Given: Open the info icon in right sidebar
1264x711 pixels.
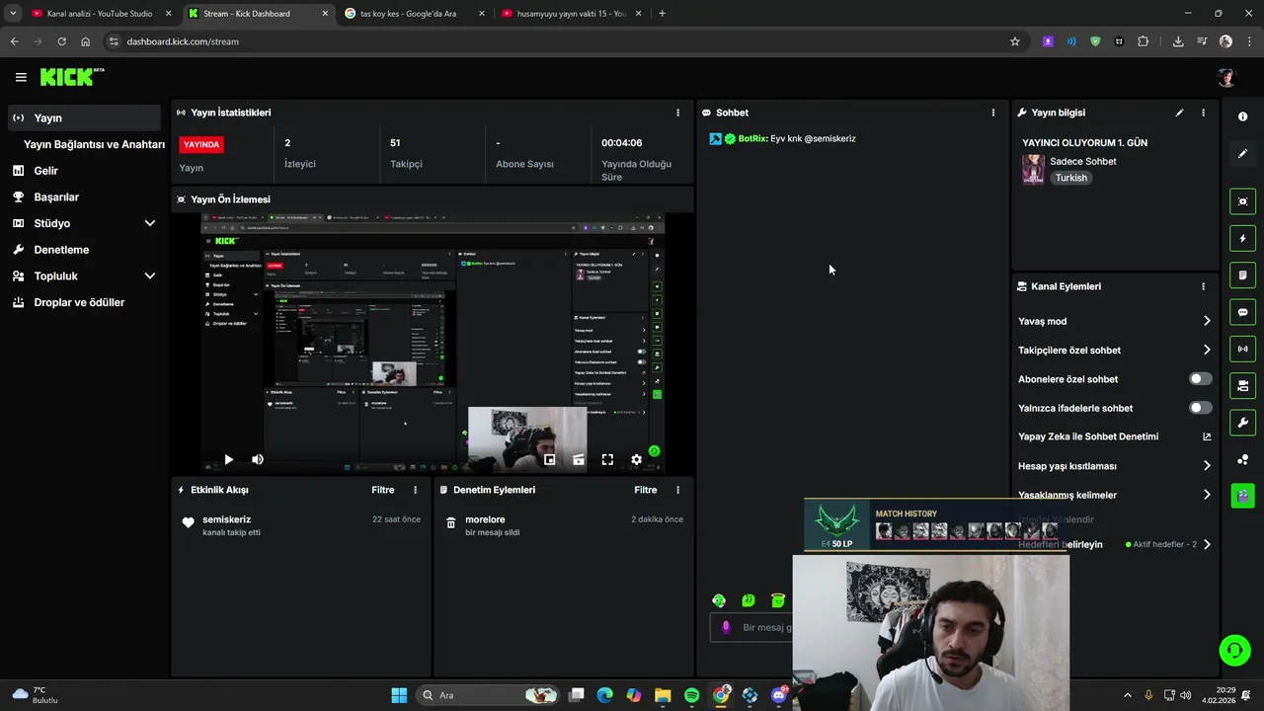Looking at the screenshot, I should [x=1242, y=117].
